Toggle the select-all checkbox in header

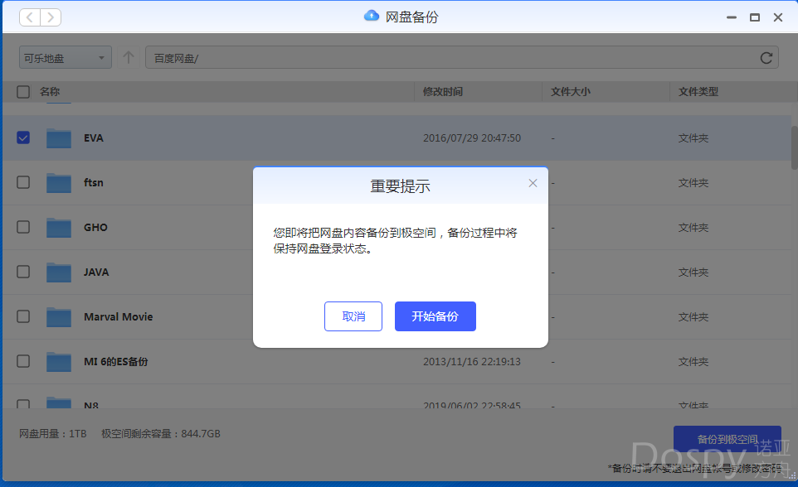click(23, 92)
